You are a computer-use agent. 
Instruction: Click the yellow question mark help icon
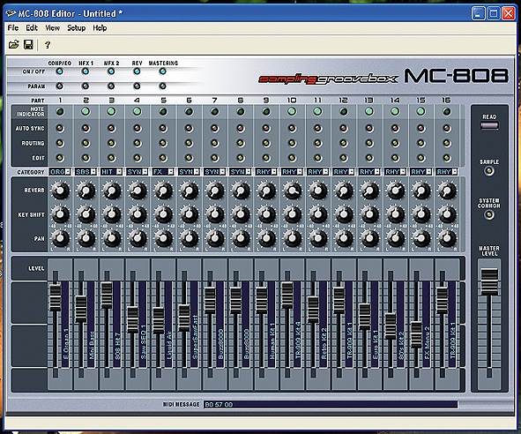pyautogui.click(x=48, y=45)
